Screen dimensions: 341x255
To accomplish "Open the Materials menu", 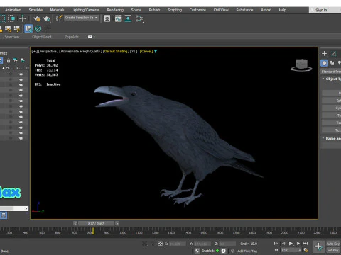I will [x=57, y=10].
